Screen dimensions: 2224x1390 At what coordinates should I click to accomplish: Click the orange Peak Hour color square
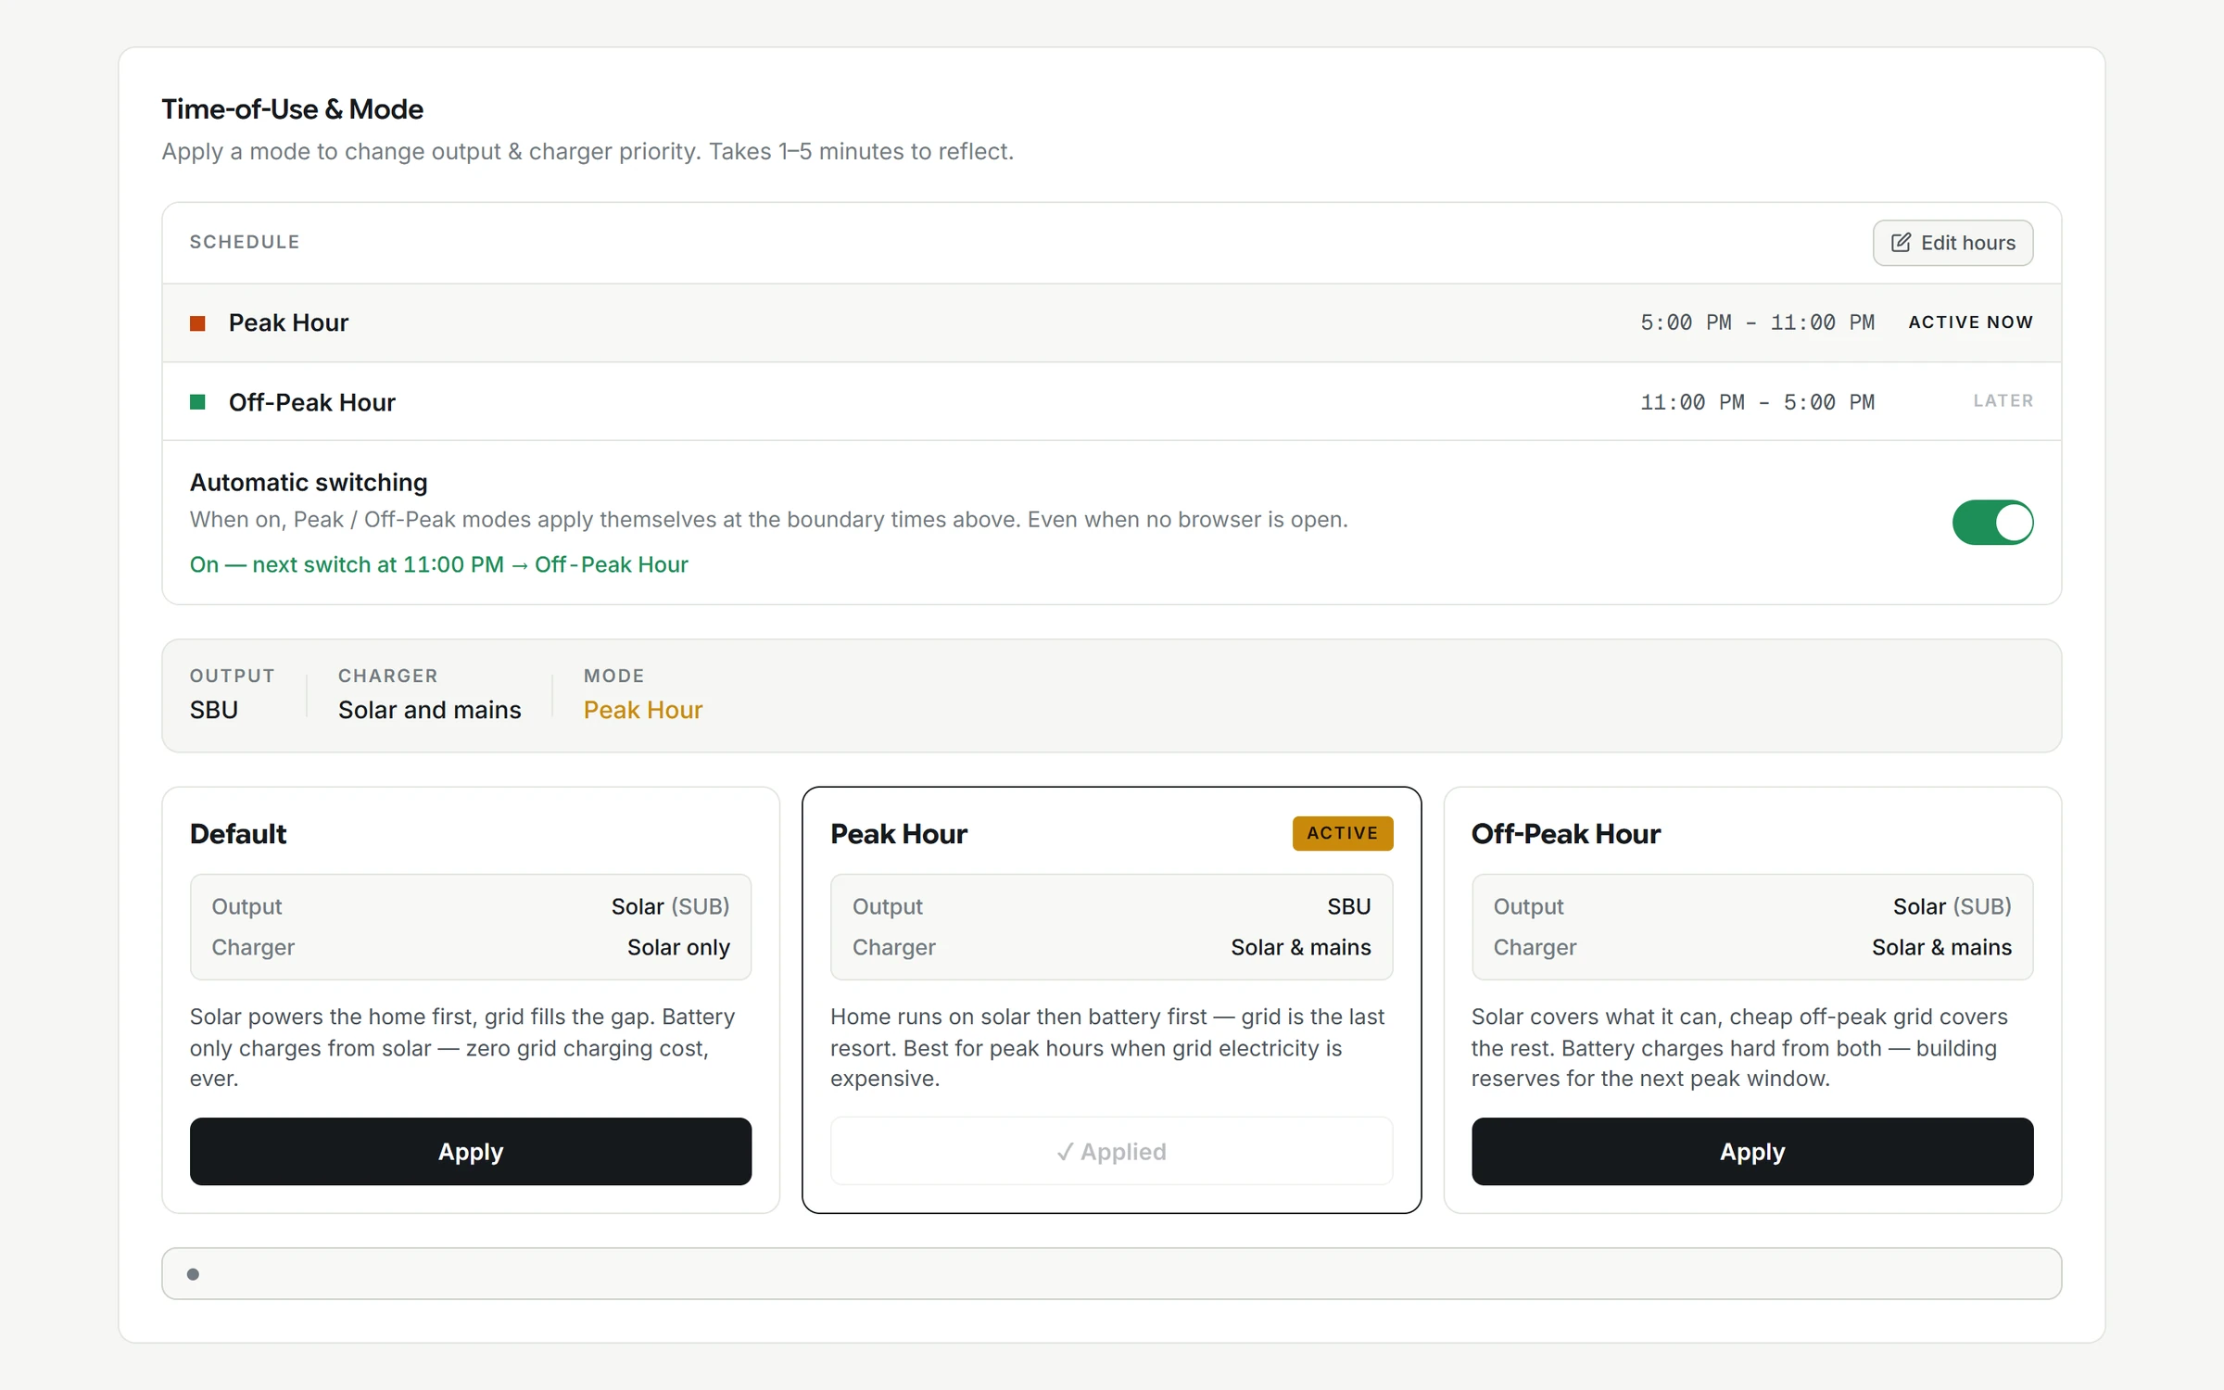click(197, 322)
